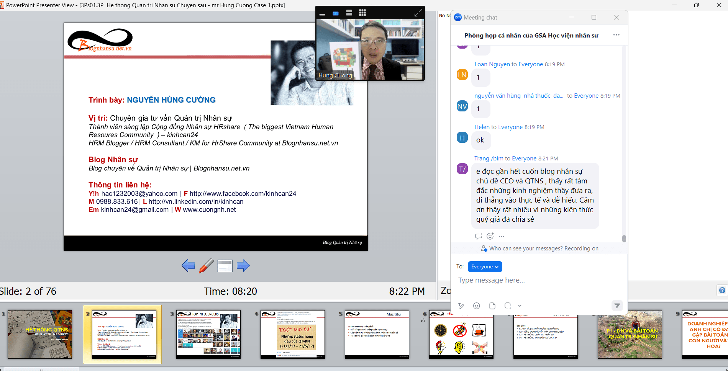
Task: Maximize the Meeting chat window
Action: pos(594,17)
